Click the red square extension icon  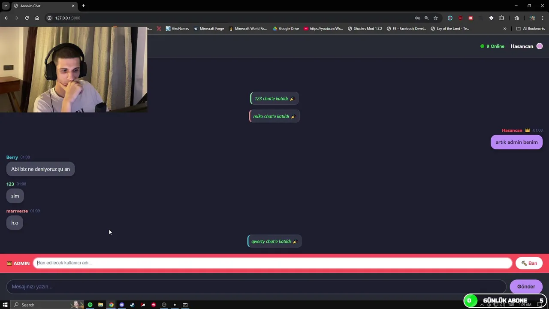click(x=471, y=18)
